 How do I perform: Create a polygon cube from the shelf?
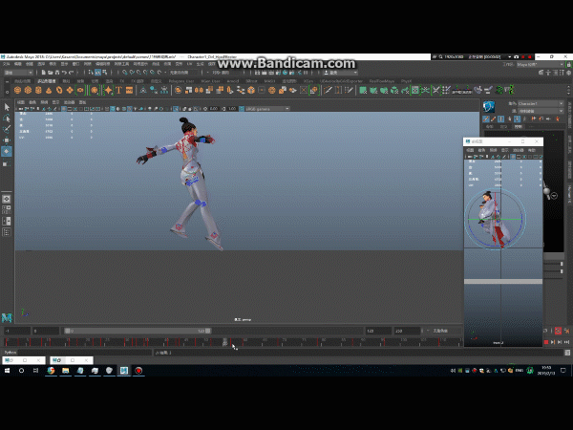[28, 90]
